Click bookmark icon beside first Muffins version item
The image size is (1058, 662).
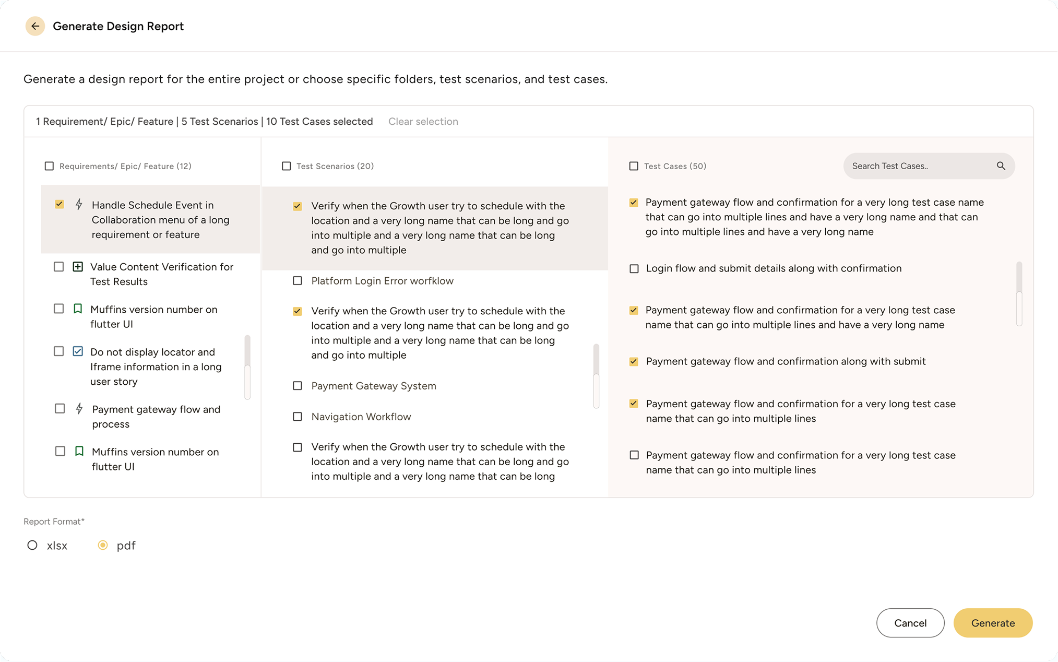point(78,309)
